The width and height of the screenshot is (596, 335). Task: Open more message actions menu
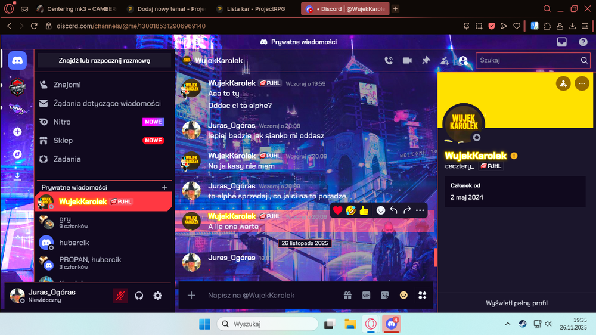tap(420, 210)
